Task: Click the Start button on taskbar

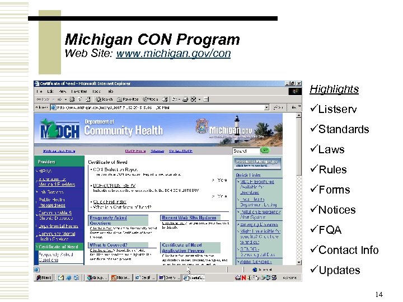Action: pyautogui.click(x=44, y=277)
